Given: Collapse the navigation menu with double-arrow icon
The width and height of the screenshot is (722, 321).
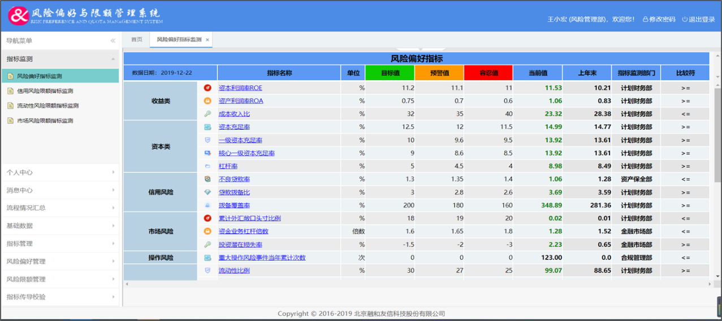Looking at the screenshot, I should (113, 41).
